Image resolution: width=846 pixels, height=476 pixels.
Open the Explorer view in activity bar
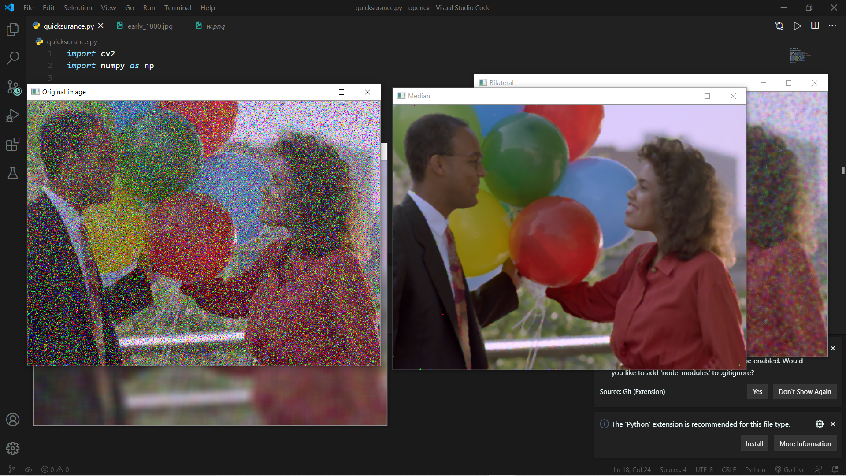click(13, 30)
